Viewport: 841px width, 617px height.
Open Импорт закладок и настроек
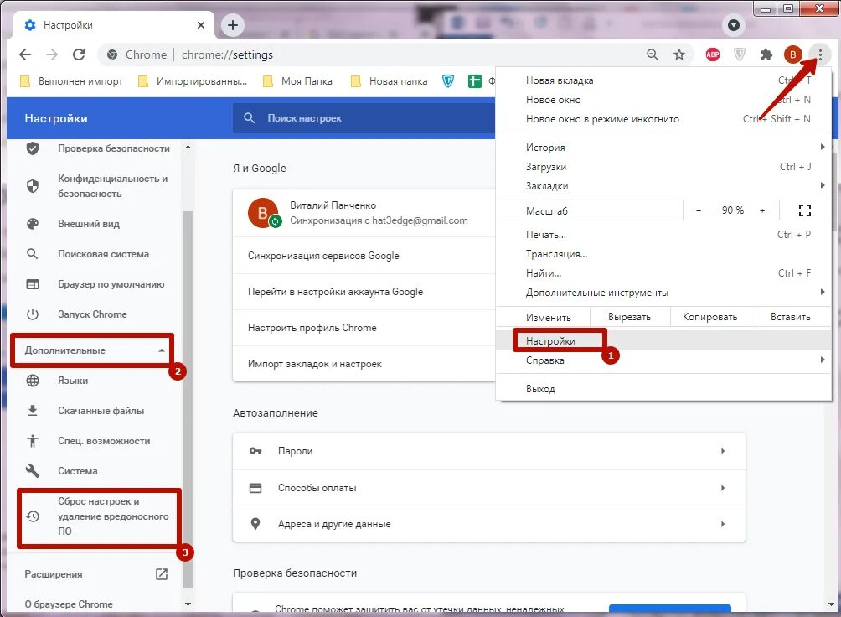[364, 364]
